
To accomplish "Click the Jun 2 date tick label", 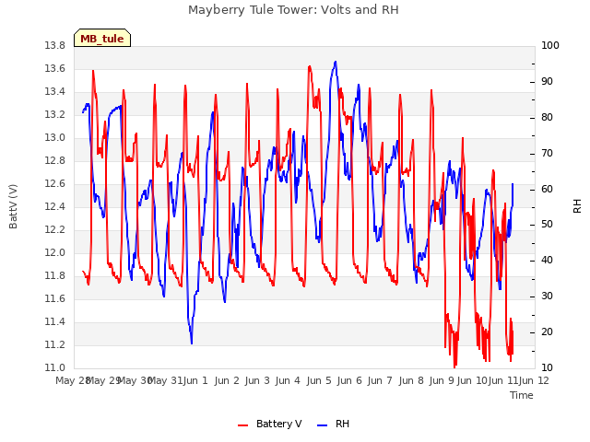I will click(227, 380).
